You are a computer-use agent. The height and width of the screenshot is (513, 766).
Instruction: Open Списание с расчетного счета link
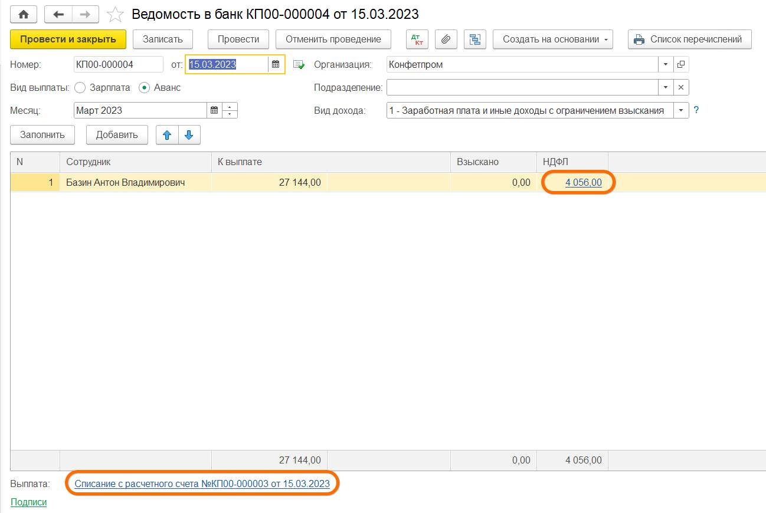click(x=202, y=484)
